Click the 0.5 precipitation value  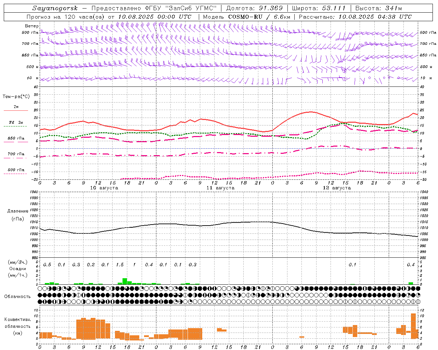pyautogui.click(x=47, y=265)
